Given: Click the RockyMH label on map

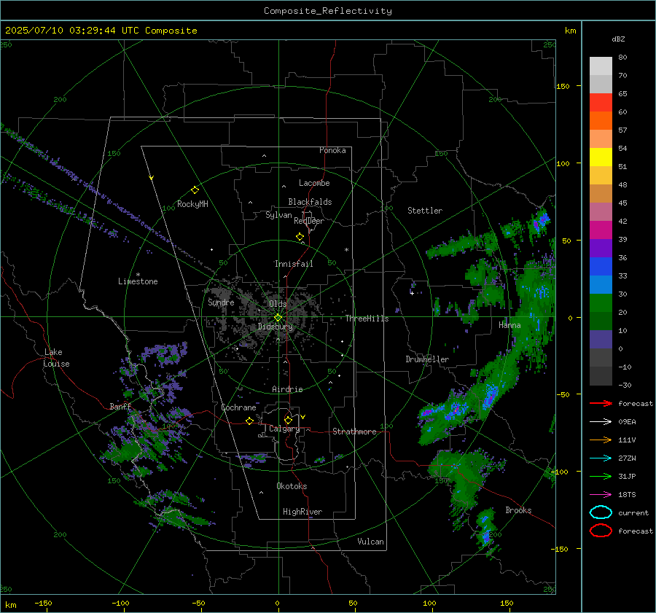Looking at the screenshot, I should (192, 204).
